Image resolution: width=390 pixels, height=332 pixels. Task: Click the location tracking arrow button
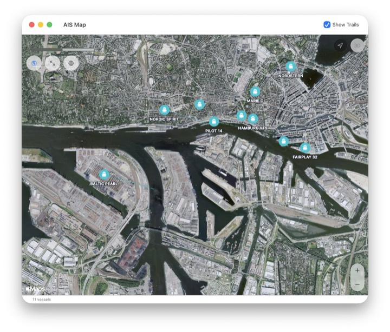tap(340, 45)
